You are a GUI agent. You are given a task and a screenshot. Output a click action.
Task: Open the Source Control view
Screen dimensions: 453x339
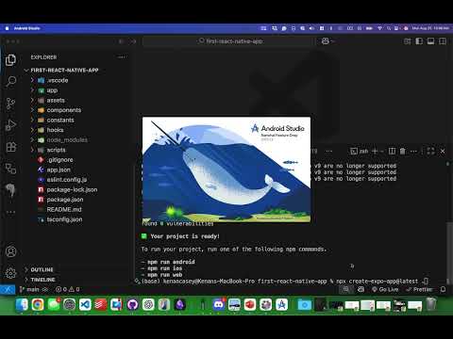coord(10,104)
